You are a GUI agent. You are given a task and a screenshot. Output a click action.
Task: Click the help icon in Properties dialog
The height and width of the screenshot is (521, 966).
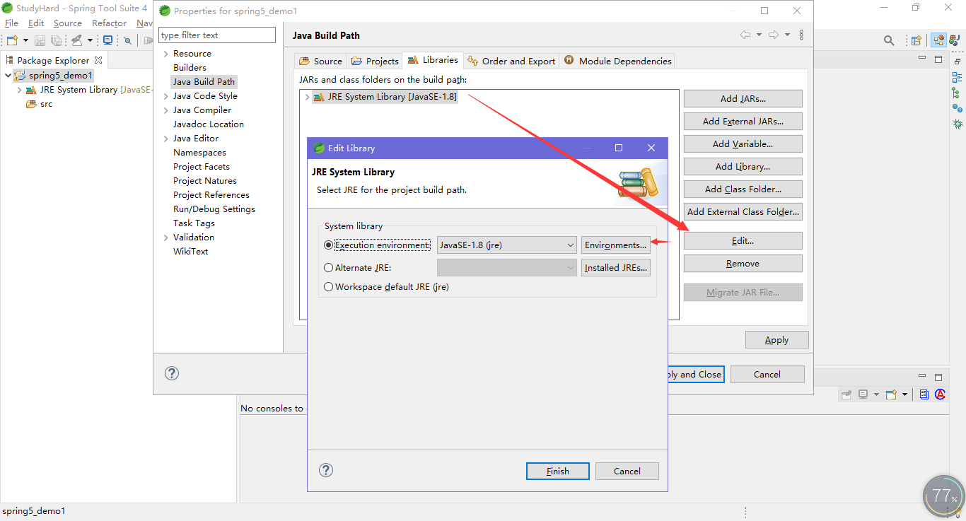[172, 373]
